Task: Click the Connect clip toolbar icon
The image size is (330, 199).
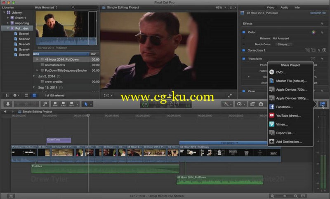Action: (x=55, y=104)
